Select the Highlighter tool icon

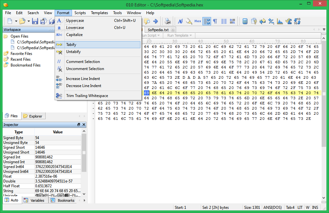tap(189, 21)
